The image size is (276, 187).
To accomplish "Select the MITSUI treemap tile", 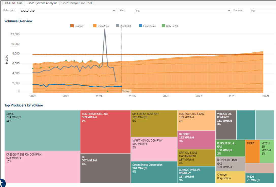I will [267, 151].
